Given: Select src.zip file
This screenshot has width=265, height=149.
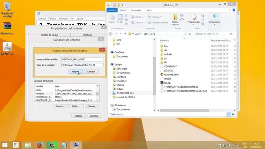Looking at the screenshot, I should point(167,83).
